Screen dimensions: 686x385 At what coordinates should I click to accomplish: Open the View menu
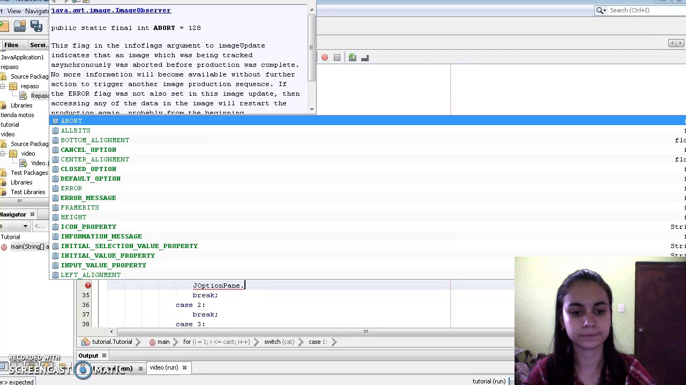pos(14,11)
